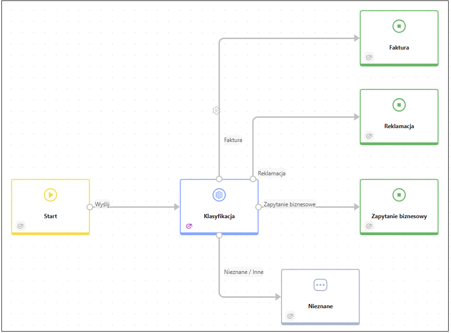The width and height of the screenshot is (451, 333).
Task: Click the gear icon in Klasyfikacja node
Action: pos(219,195)
